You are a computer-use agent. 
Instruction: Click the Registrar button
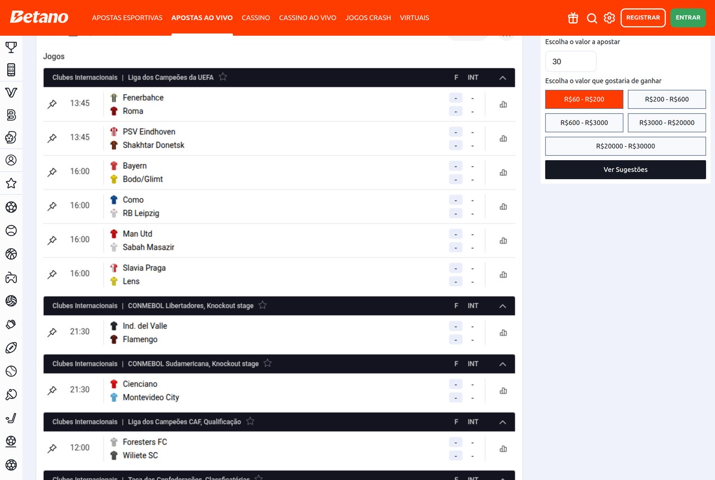coord(643,18)
